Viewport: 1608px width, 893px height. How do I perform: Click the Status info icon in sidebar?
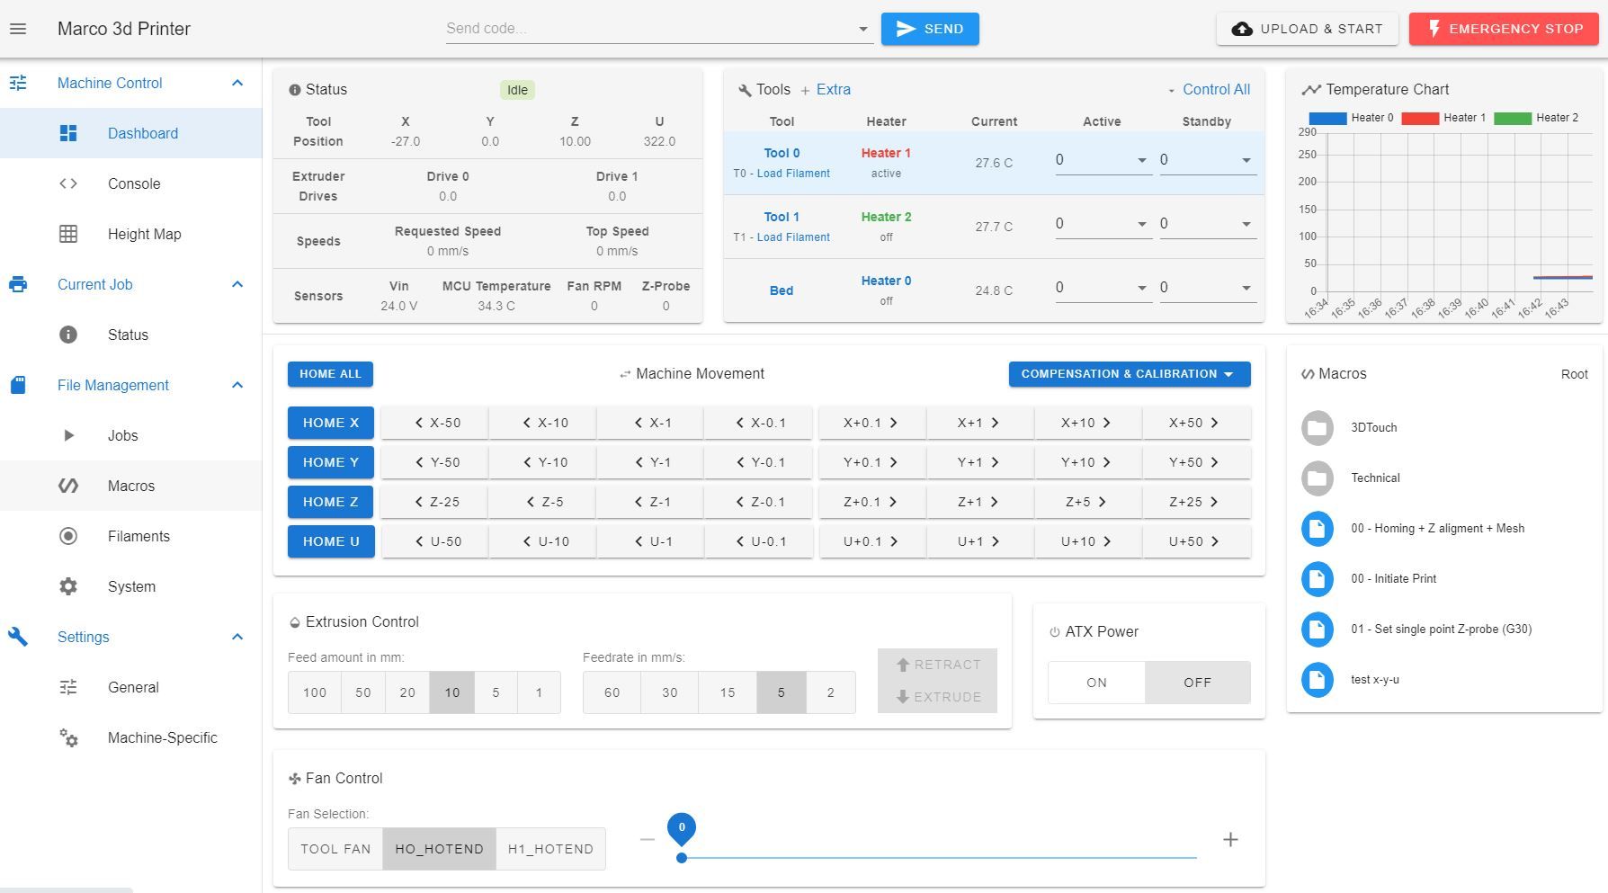point(68,335)
